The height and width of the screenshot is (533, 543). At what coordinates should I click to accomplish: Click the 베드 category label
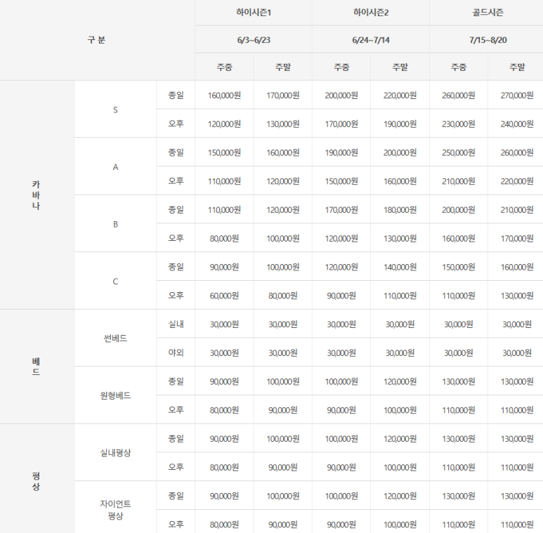pyautogui.click(x=36, y=367)
